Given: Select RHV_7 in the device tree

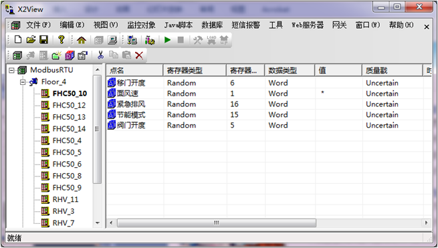Looking at the screenshot, I should [64, 223].
